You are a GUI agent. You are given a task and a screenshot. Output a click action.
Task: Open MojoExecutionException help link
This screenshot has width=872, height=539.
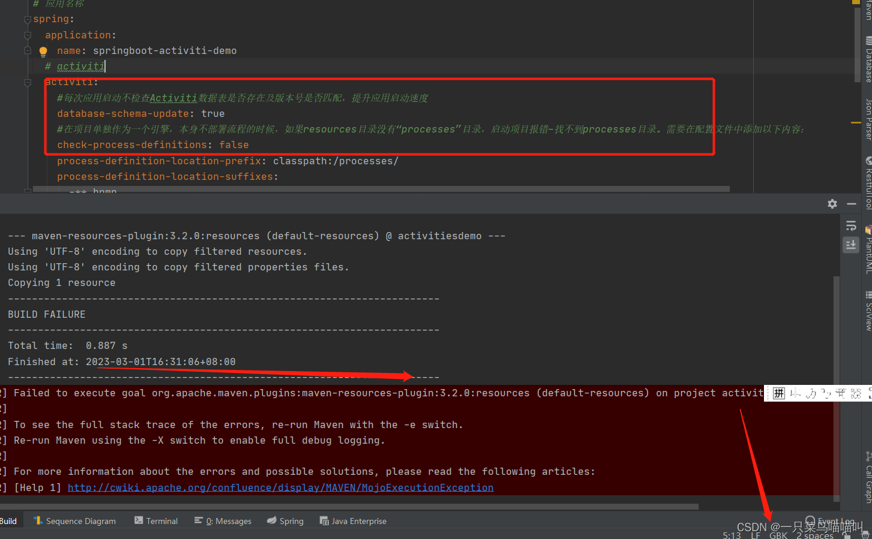pos(280,487)
